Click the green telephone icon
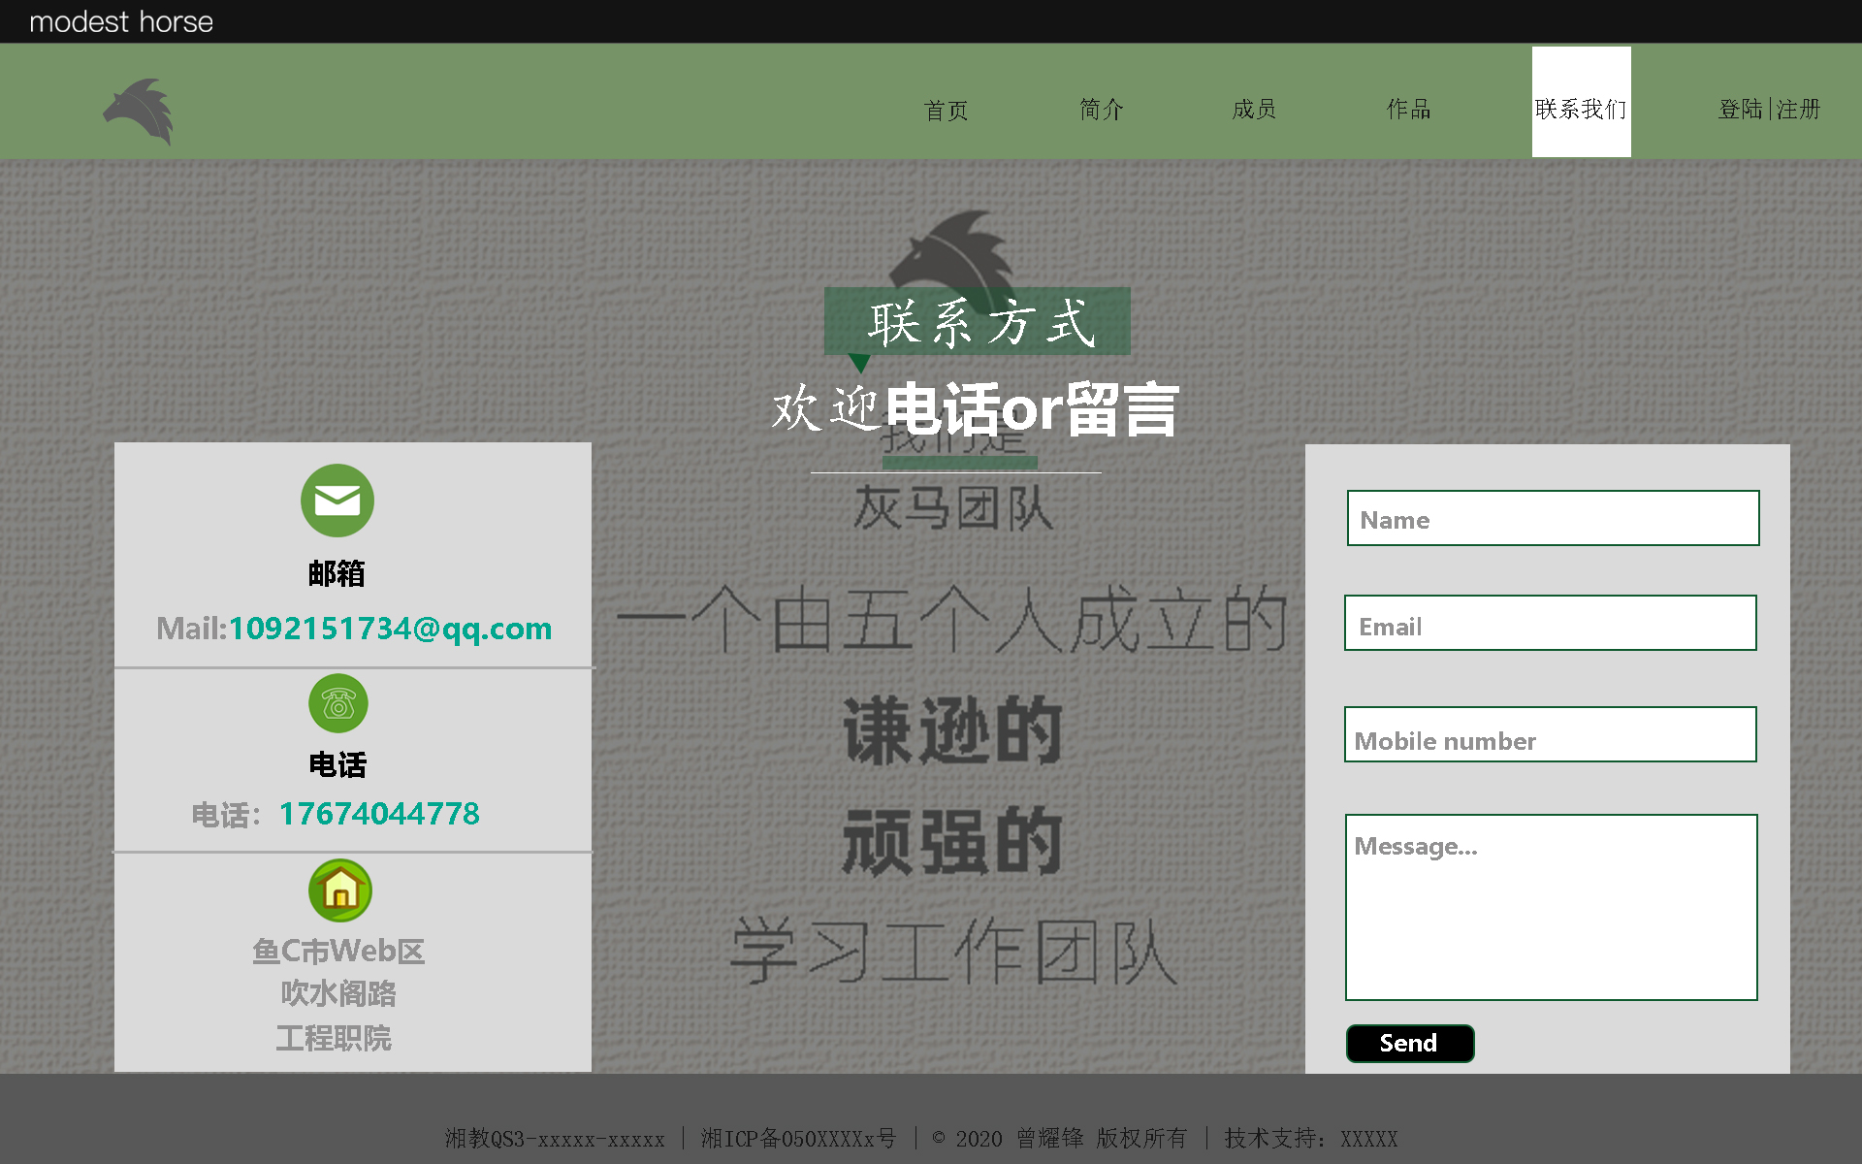Viewport: 1862px width, 1164px height. click(338, 704)
